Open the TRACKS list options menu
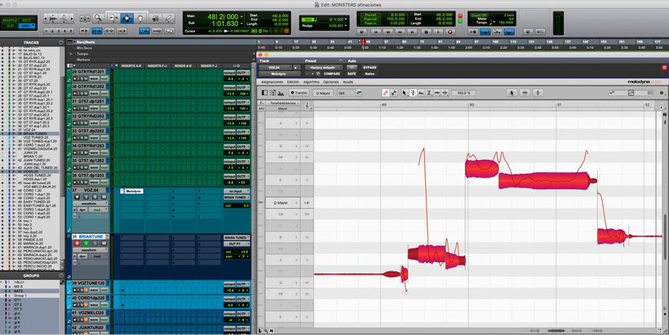Image resolution: width=669 pixels, height=335 pixels. [61, 42]
